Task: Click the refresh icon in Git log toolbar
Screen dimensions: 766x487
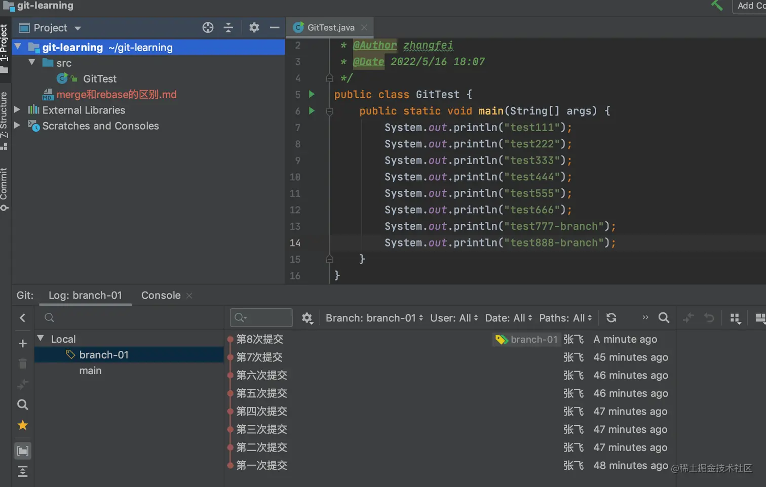Action: tap(611, 318)
